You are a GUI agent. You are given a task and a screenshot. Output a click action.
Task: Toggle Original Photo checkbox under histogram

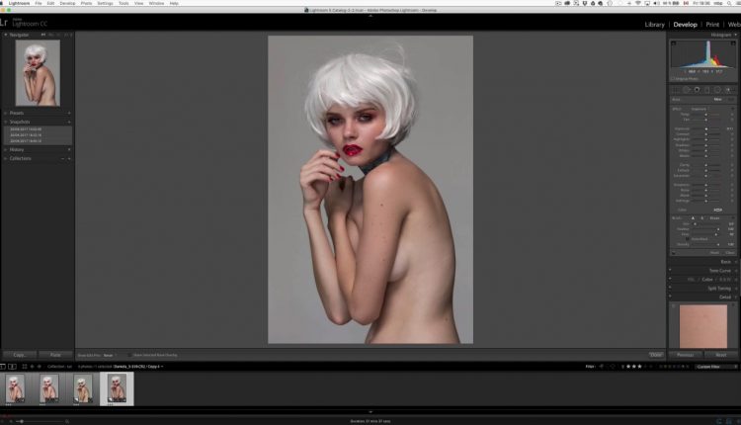[673, 79]
